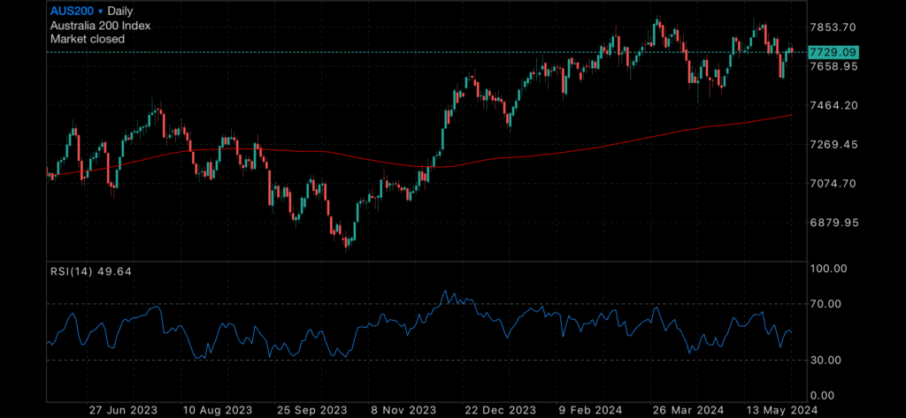The width and height of the screenshot is (906, 418).
Task: Select the 25 Sep 2023 date label
Action: tap(312, 410)
